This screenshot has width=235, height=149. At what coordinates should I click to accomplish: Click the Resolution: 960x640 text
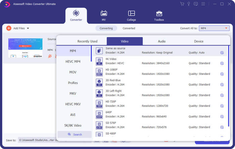click(154, 116)
